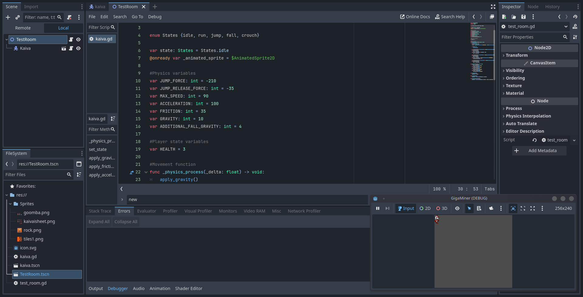Click Collapse All errors button

[x=126, y=222]
